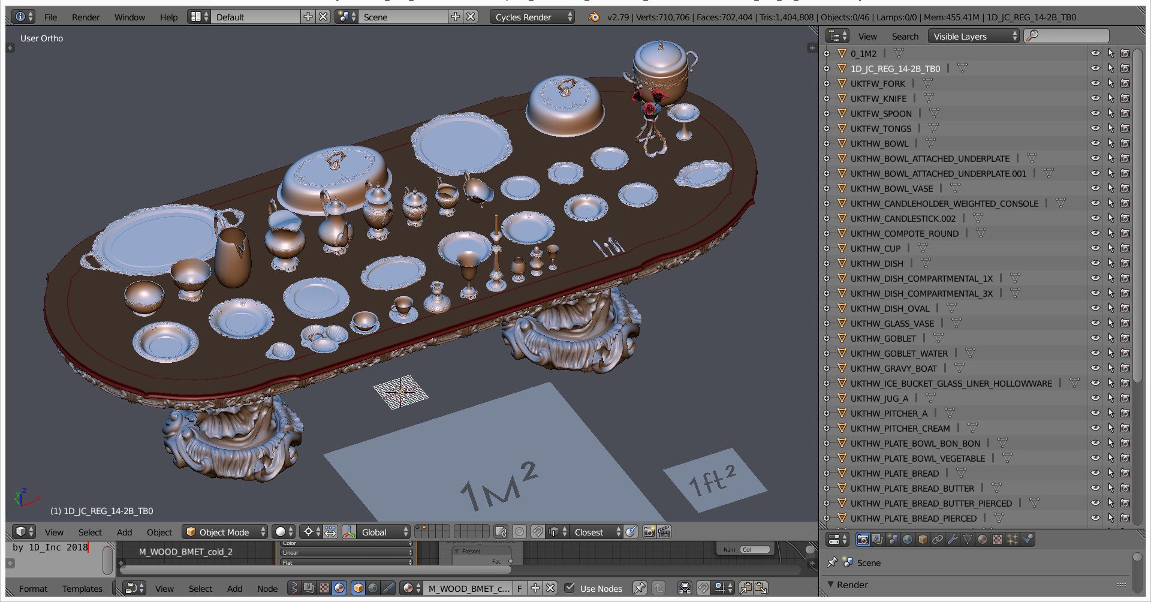The height and width of the screenshot is (602, 1151).
Task: Open the Material properties tab (sphere icon)
Action: coord(983,539)
